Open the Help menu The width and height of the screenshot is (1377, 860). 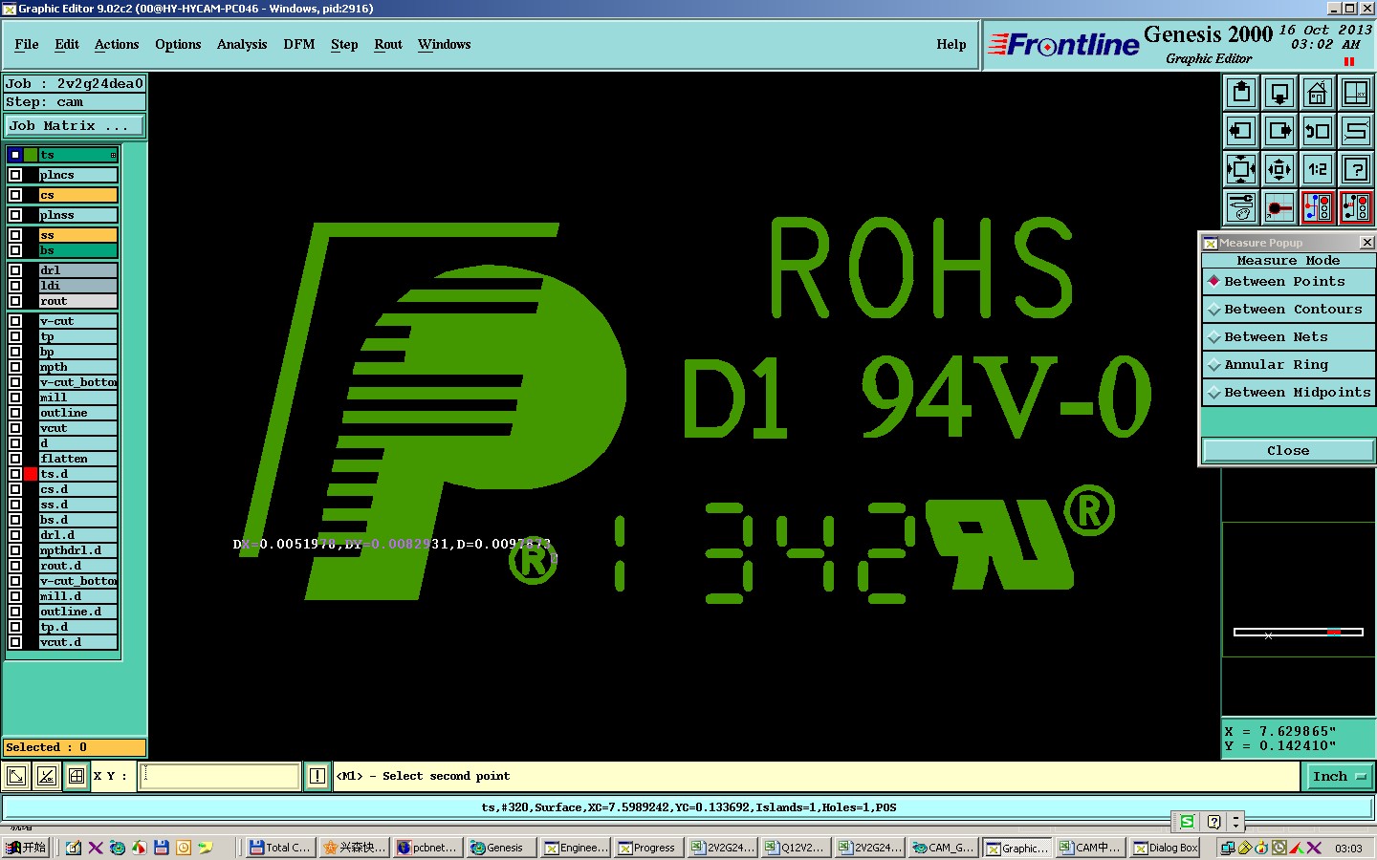pos(951,45)
